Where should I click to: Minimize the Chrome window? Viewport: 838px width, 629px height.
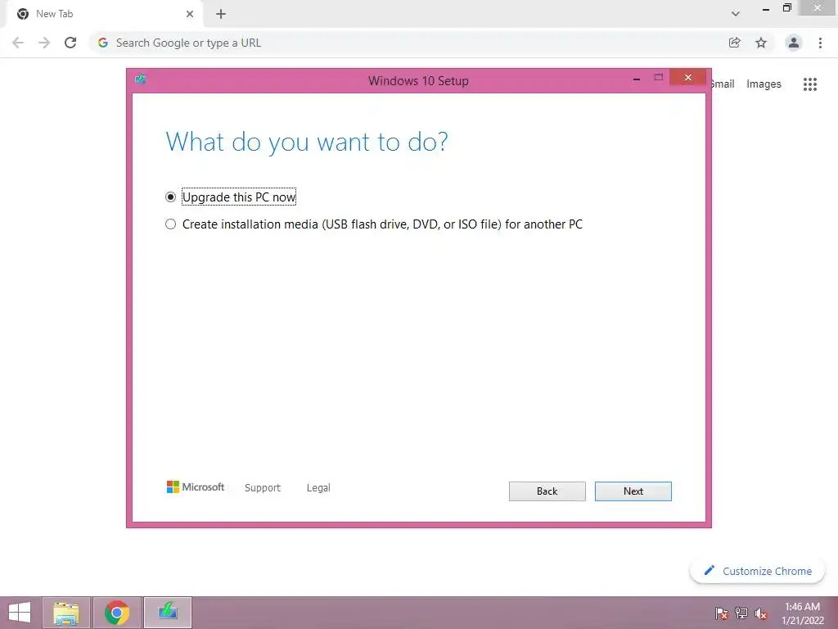766,9
